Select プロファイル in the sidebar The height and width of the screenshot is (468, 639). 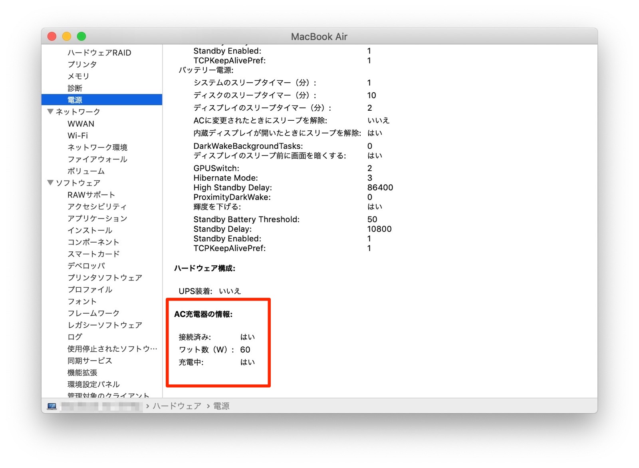[90, 289]
